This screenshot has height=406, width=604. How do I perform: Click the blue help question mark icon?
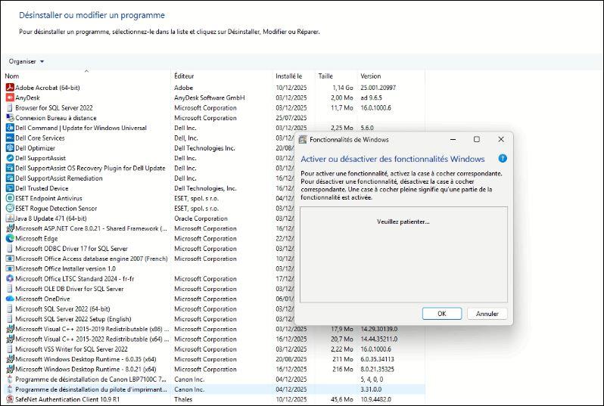502,159
